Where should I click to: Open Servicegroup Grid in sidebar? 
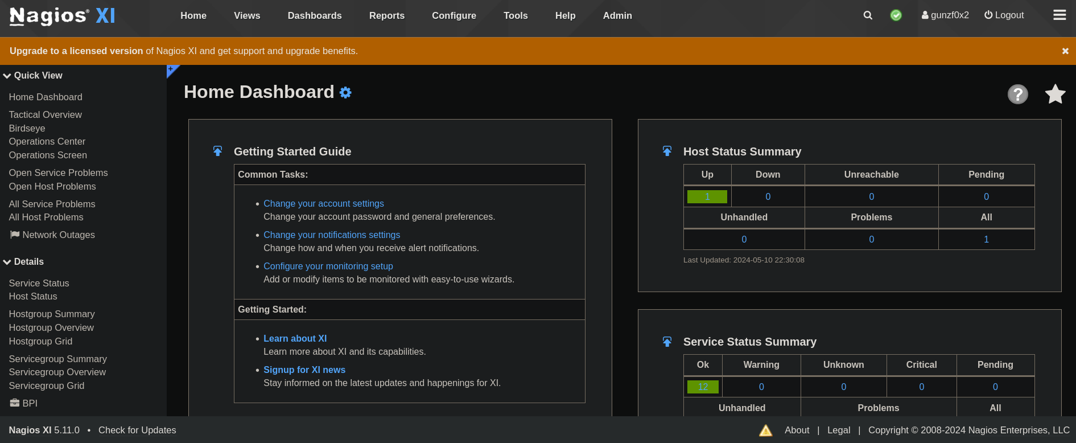click(46, 385)
